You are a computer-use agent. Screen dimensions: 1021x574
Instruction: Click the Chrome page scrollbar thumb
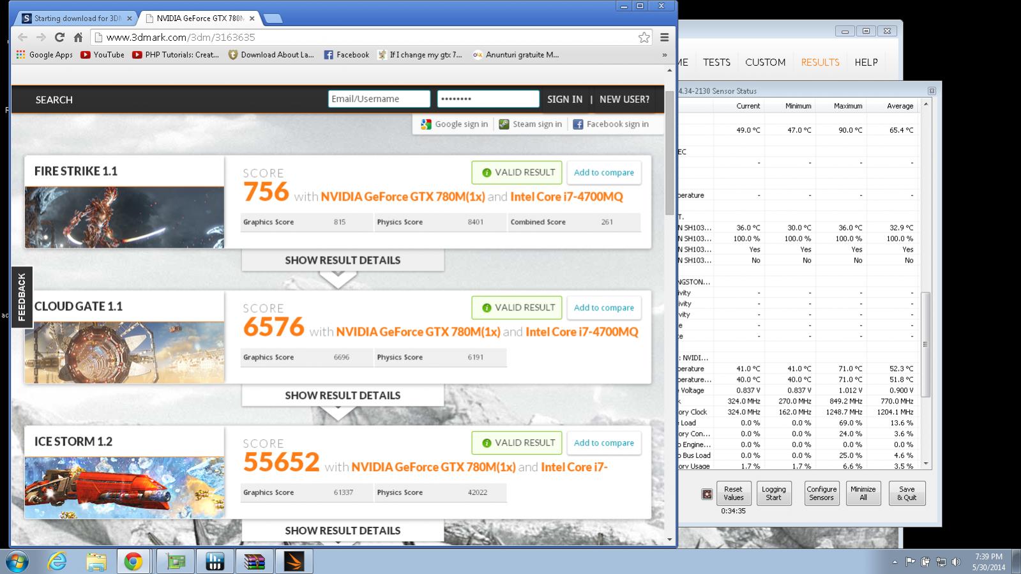669,153
